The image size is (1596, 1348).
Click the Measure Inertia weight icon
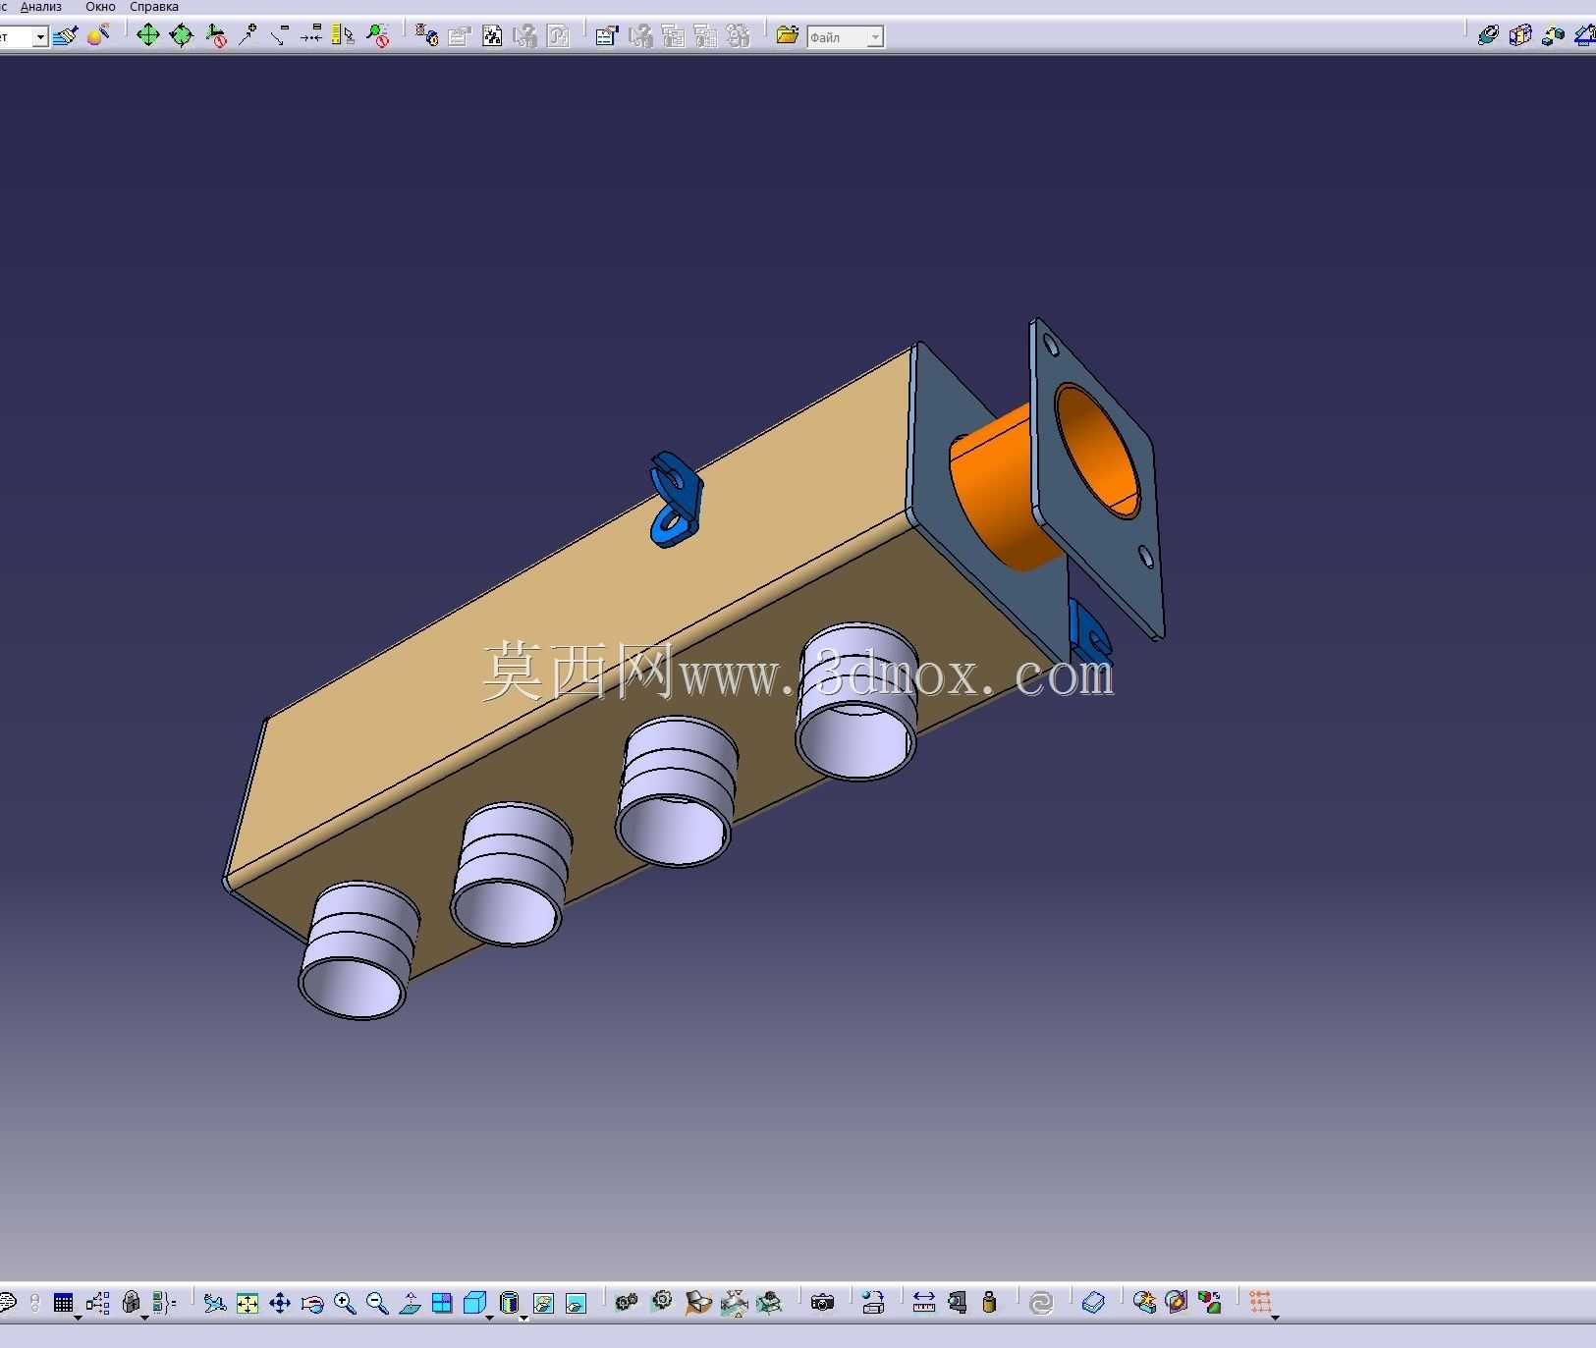tap(989, 1303)
